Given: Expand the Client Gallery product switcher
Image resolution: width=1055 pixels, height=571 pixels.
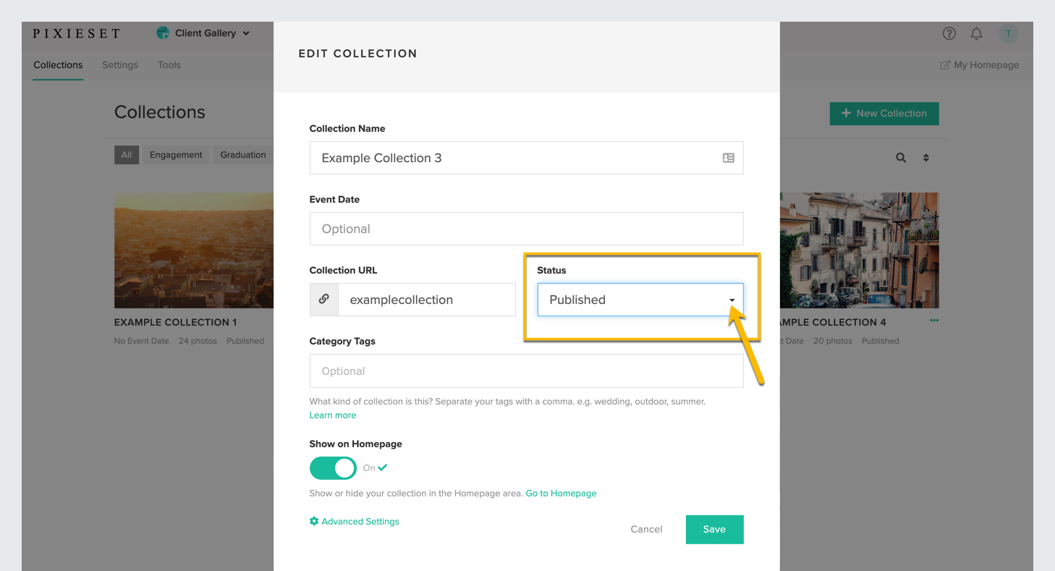Looking at the screenshot, I should [x=203, y=33].
